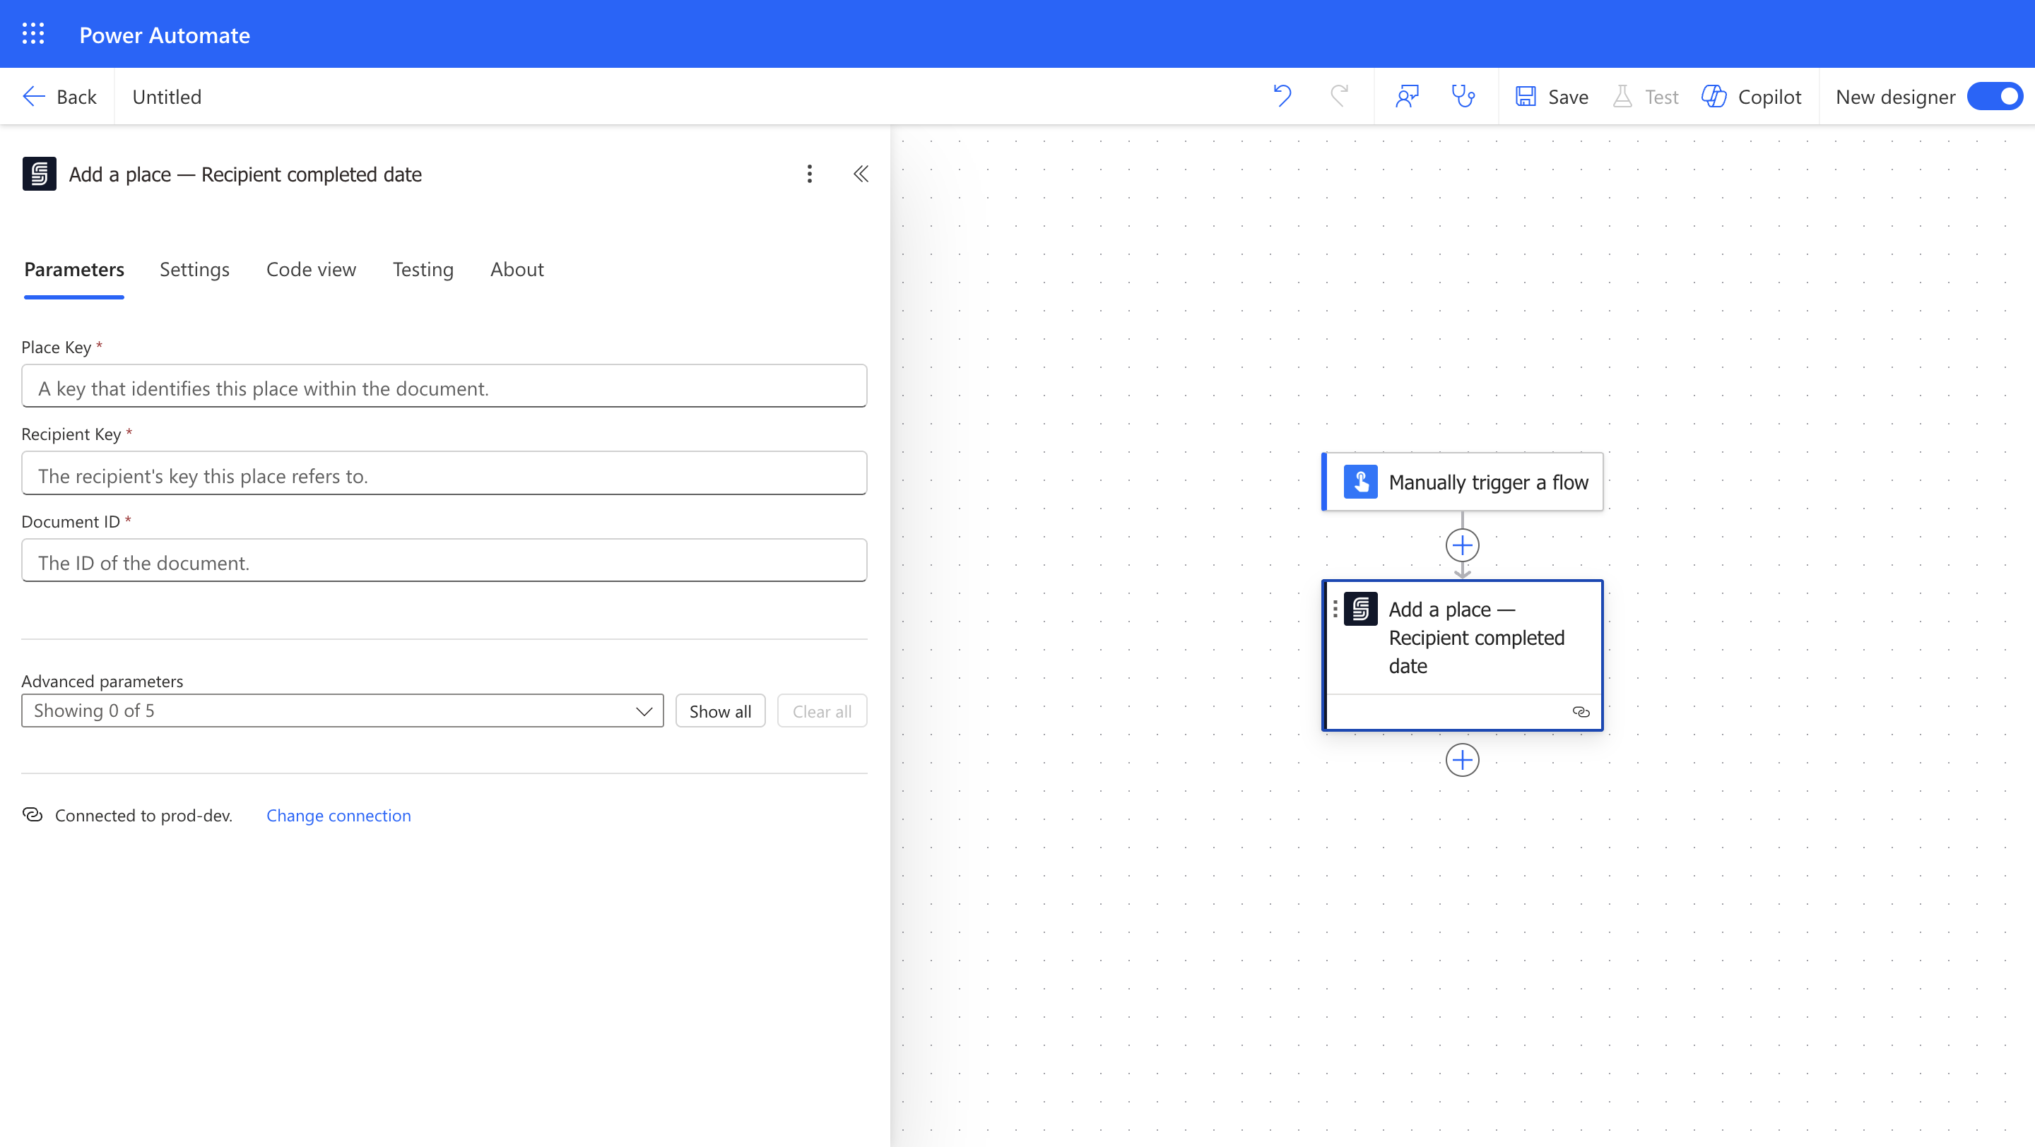Add a step between trigger and action
The image size is (2035, 1147).
pos(1462,545)
